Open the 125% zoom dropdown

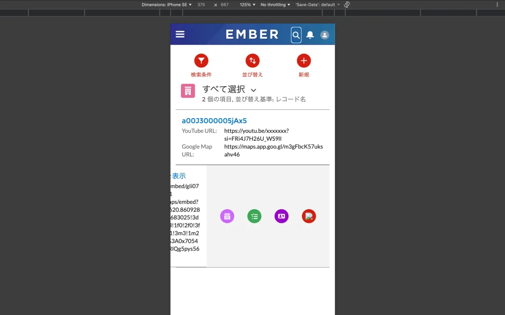248,4
